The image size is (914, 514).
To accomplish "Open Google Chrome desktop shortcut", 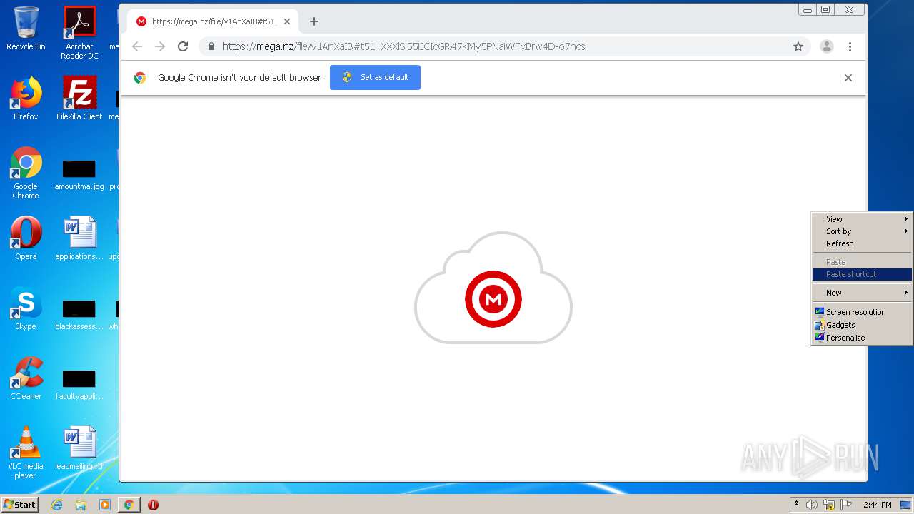I will click(26, 173).
